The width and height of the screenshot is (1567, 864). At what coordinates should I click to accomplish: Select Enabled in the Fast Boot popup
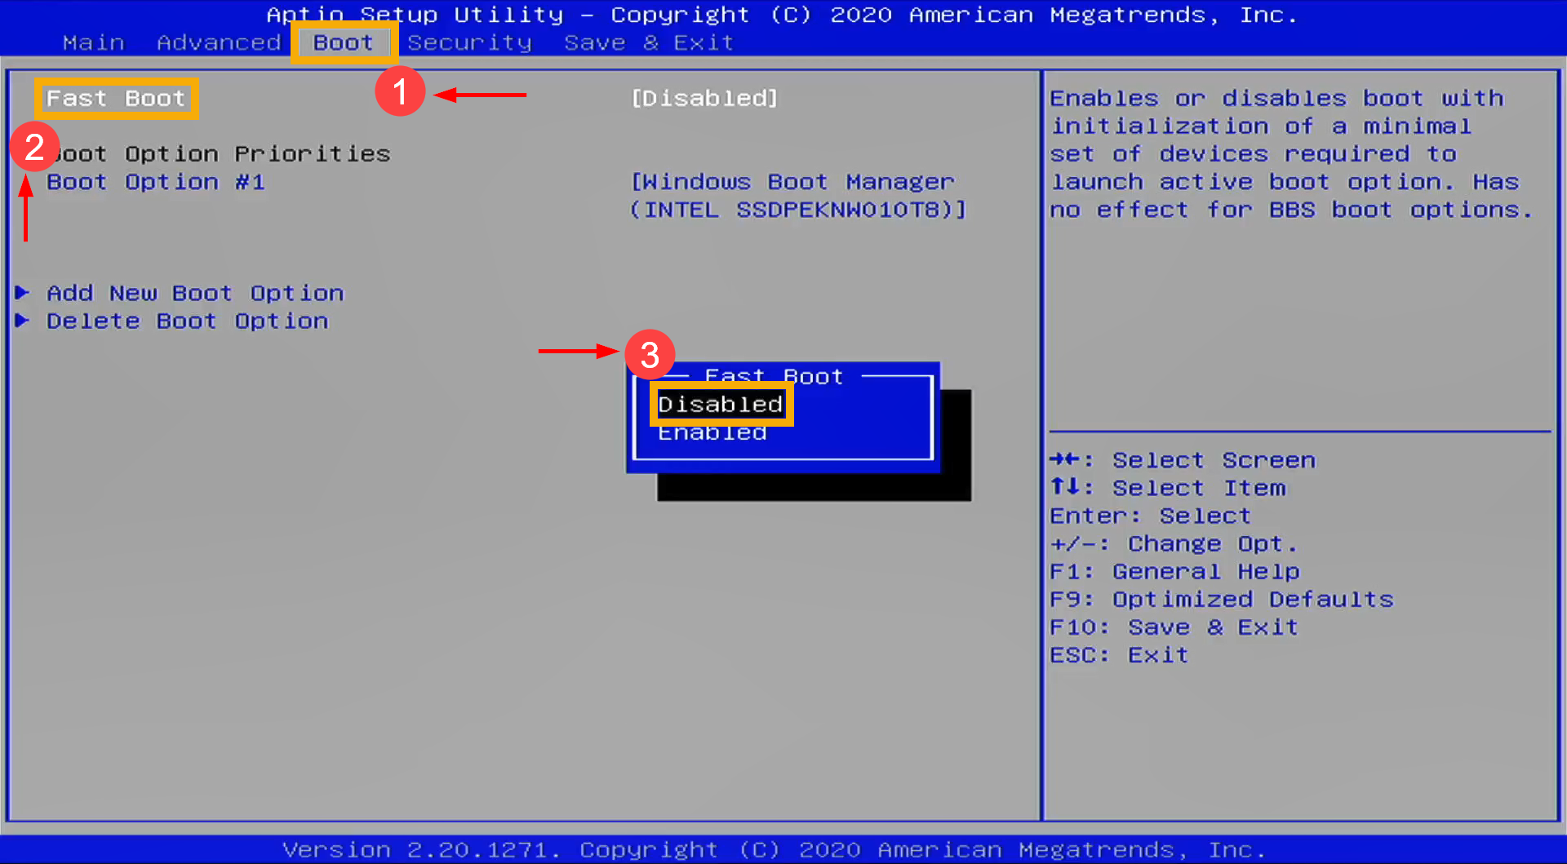(x=711, y=432)
